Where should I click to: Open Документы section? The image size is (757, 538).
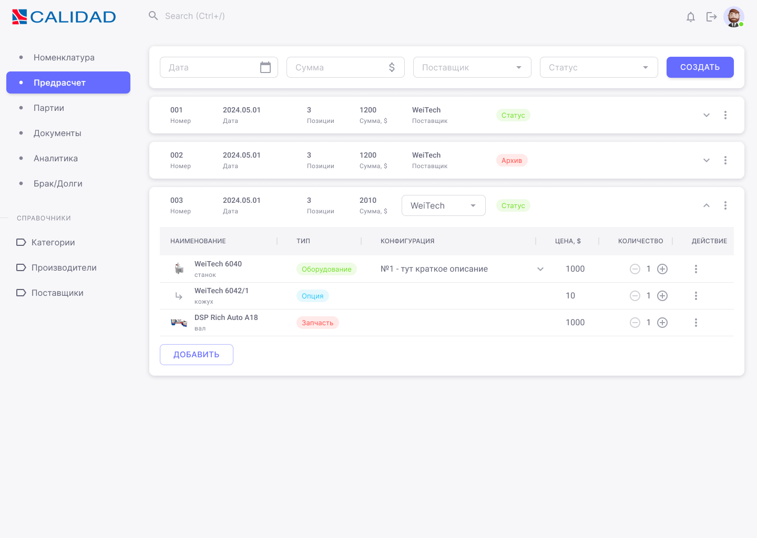point(68,133)
